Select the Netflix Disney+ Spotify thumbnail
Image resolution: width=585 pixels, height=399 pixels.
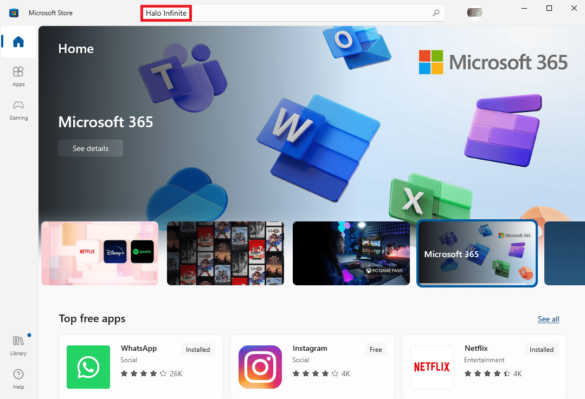(100, 253)
